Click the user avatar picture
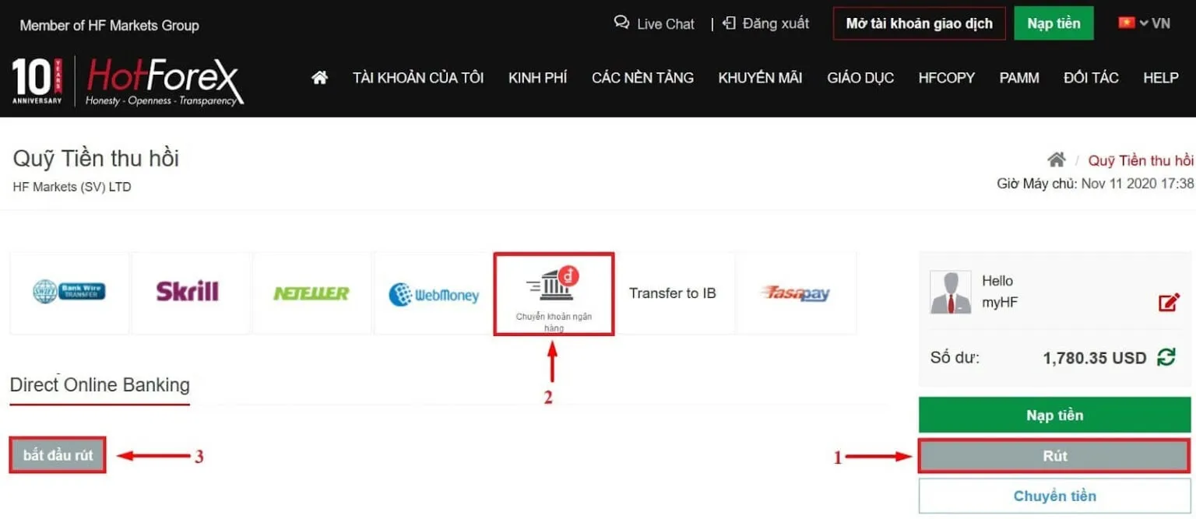 pyautogui.click(x=951, y=293)
